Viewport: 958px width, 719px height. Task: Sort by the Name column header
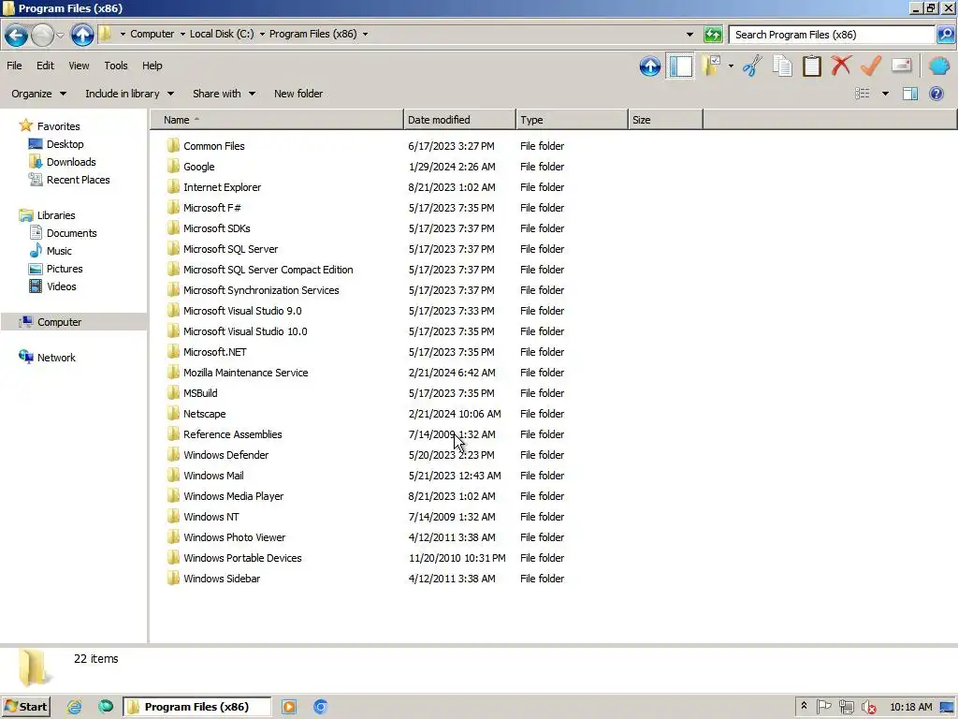277,120
